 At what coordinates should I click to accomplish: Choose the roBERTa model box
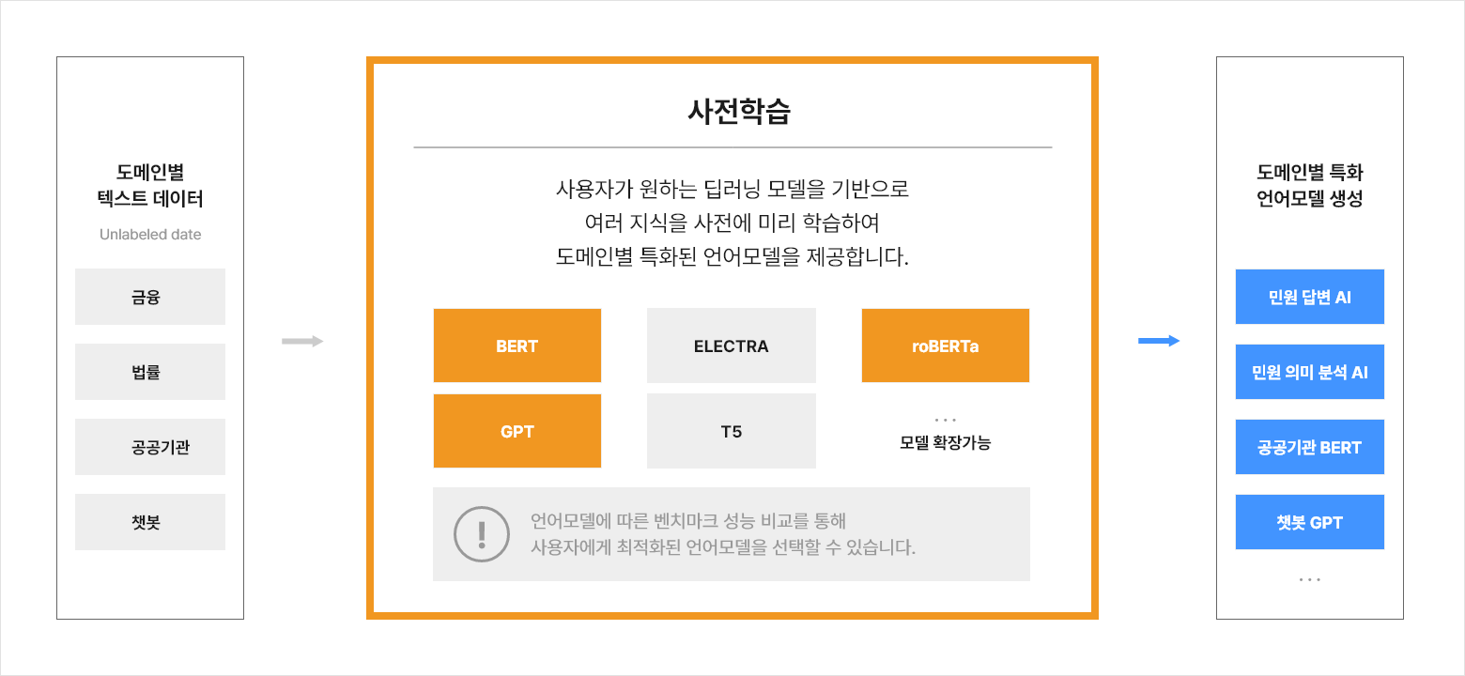(x=945, y=346)
